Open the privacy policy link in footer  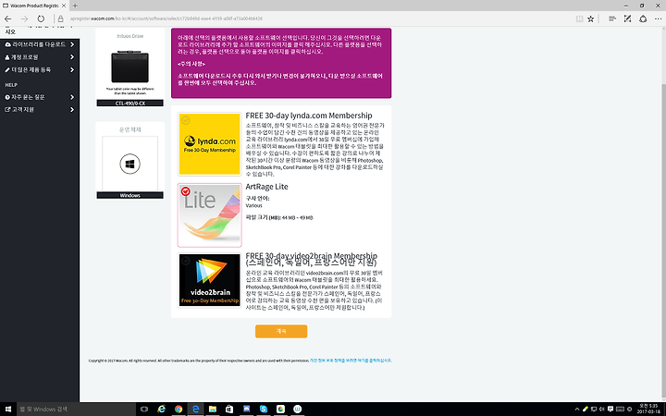point(351,361)
